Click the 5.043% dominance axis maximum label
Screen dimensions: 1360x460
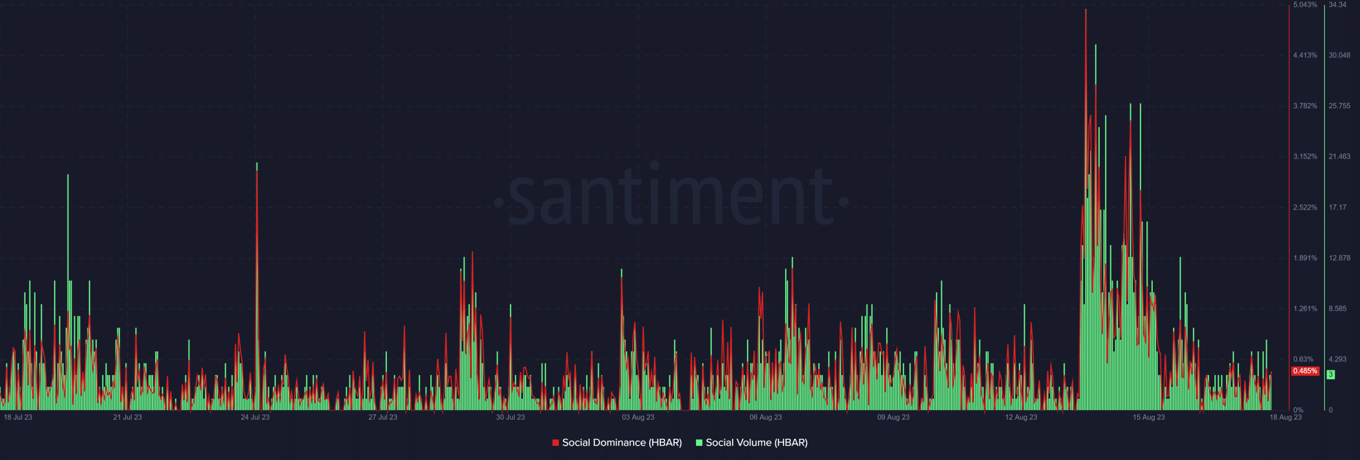click(1305, 5)
